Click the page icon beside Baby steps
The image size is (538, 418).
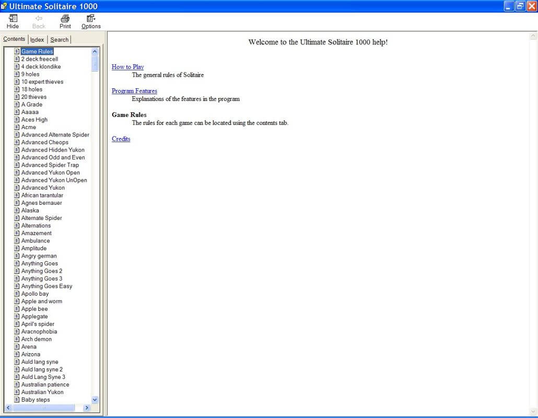[17, 399]
